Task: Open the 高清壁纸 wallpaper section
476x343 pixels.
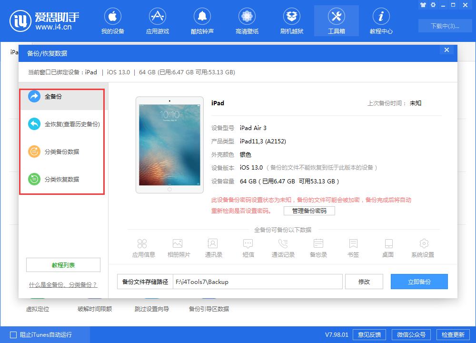Action: click(247, 21)
